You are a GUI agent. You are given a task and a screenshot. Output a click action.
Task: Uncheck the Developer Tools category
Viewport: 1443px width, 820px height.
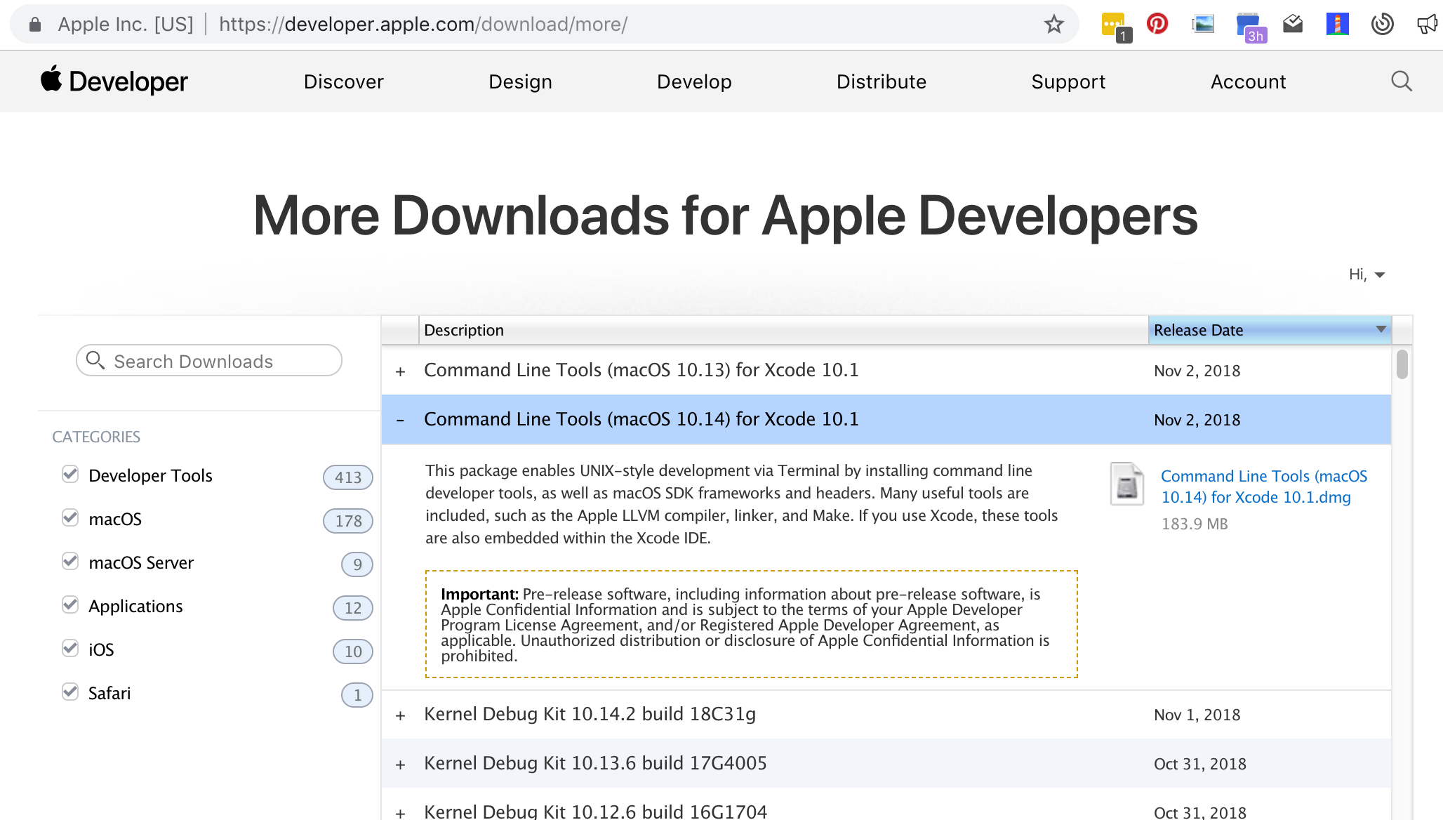click(x=70, y=475)
